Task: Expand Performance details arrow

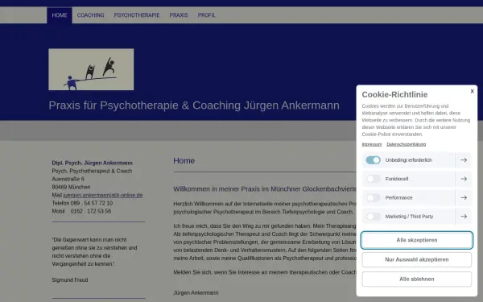Action: coord(464,197)
